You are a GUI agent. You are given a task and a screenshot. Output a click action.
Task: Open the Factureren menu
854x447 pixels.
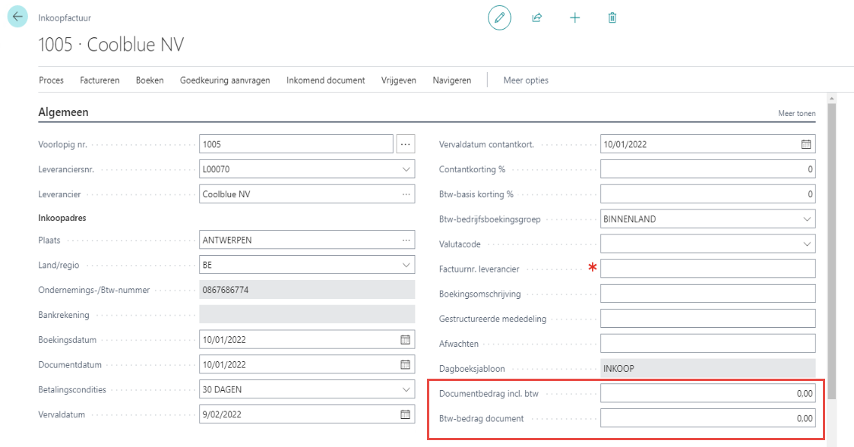100,80
